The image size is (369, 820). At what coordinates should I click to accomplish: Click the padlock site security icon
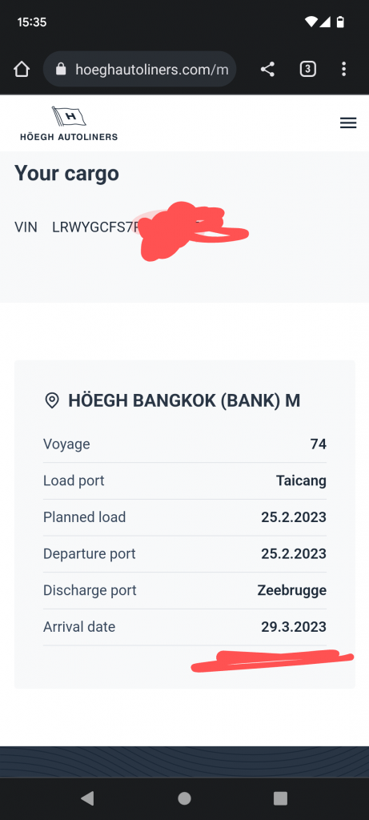pos(61,69)
